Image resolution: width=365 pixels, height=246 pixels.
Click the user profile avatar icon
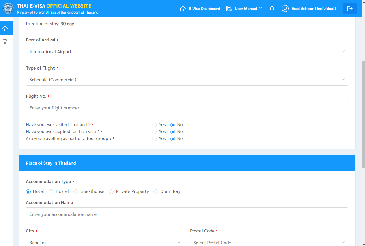click(x=285, y=9)
